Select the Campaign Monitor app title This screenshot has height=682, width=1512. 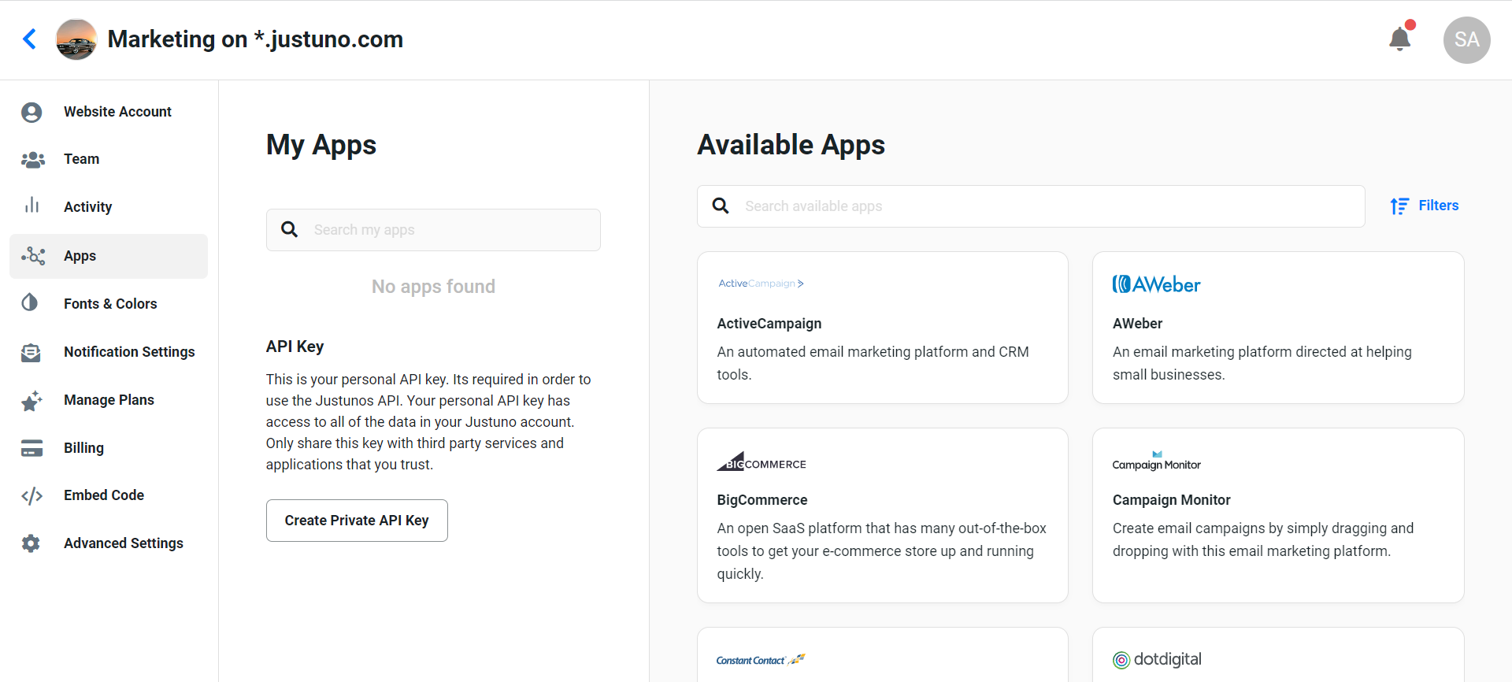coord(1172,500)
